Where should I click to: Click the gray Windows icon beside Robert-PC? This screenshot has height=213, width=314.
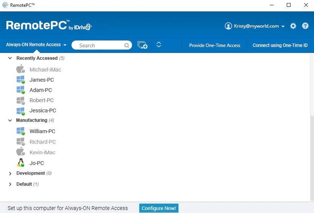tap(21, 101)
